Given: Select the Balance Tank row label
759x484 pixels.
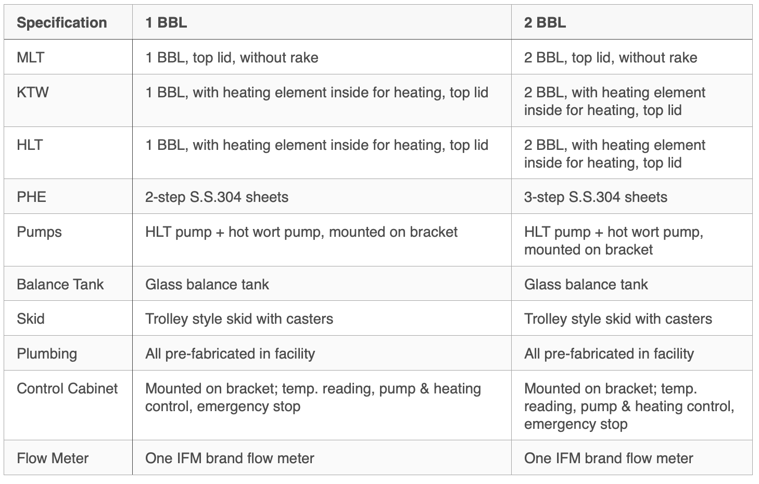Looking at the screenshot, I should coord(60,284).
